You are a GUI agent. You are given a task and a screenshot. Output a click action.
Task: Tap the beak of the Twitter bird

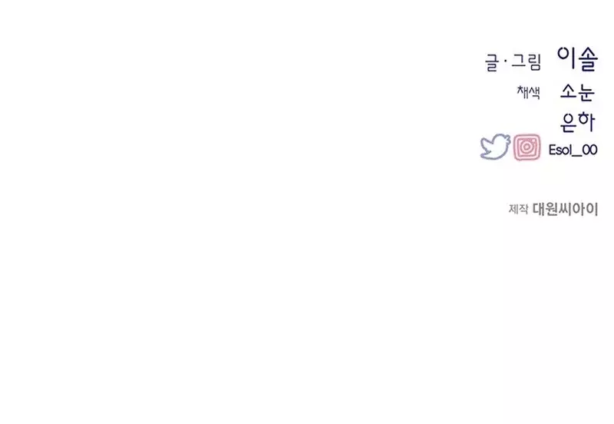tap(508, 137)
